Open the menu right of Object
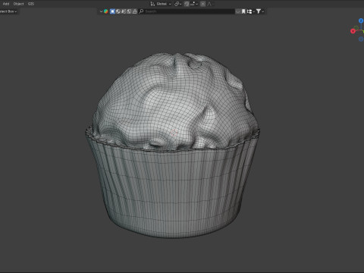Image resolution: width=364 pixels, height=273 pixels. (31, 4)
